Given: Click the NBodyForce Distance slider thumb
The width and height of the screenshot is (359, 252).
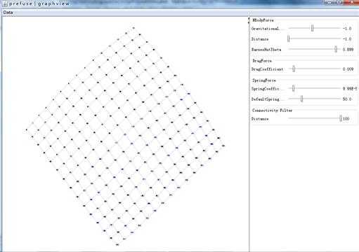Looking at the screenshot, I should 289,38.
